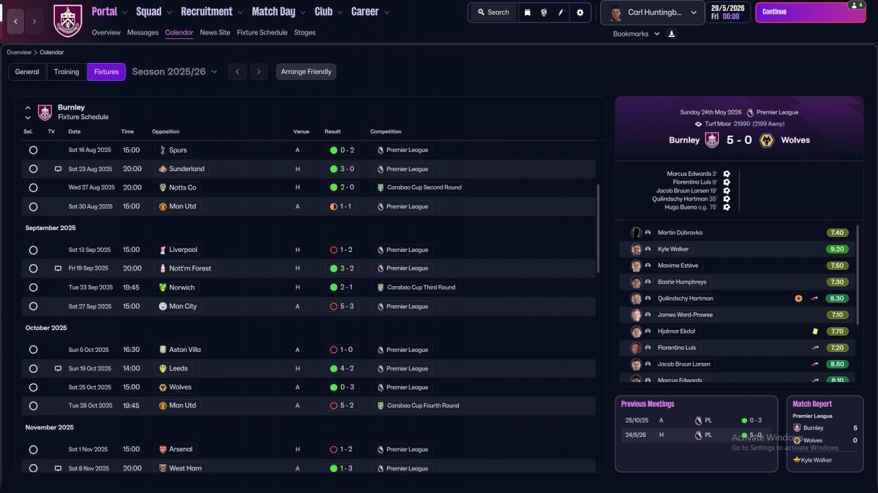Click the star icon beside Kyle Walker in Match Report
The image size is (878, 493).
click(x=797, y=460)
